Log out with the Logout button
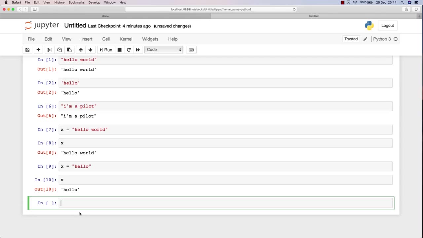Viewport: 423px width, 238px height. [388, 25]
